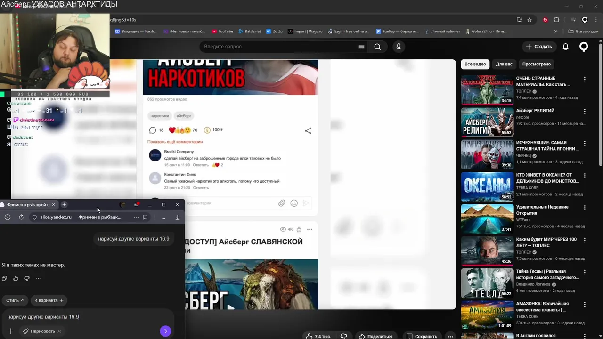This screenshot has height=339, width=603.
Task: Select the 'Все видео' filter chip
Action: pyautogui.click(x=475, y=64)
